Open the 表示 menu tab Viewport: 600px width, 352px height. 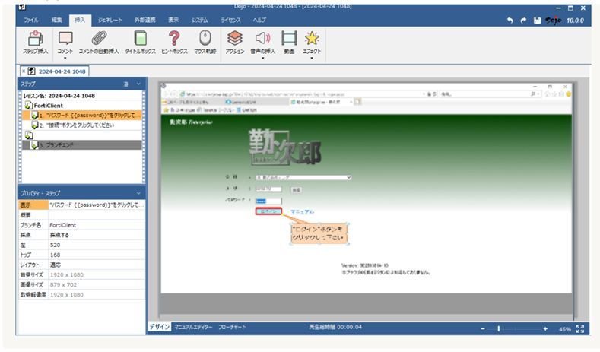click(173, 20)
